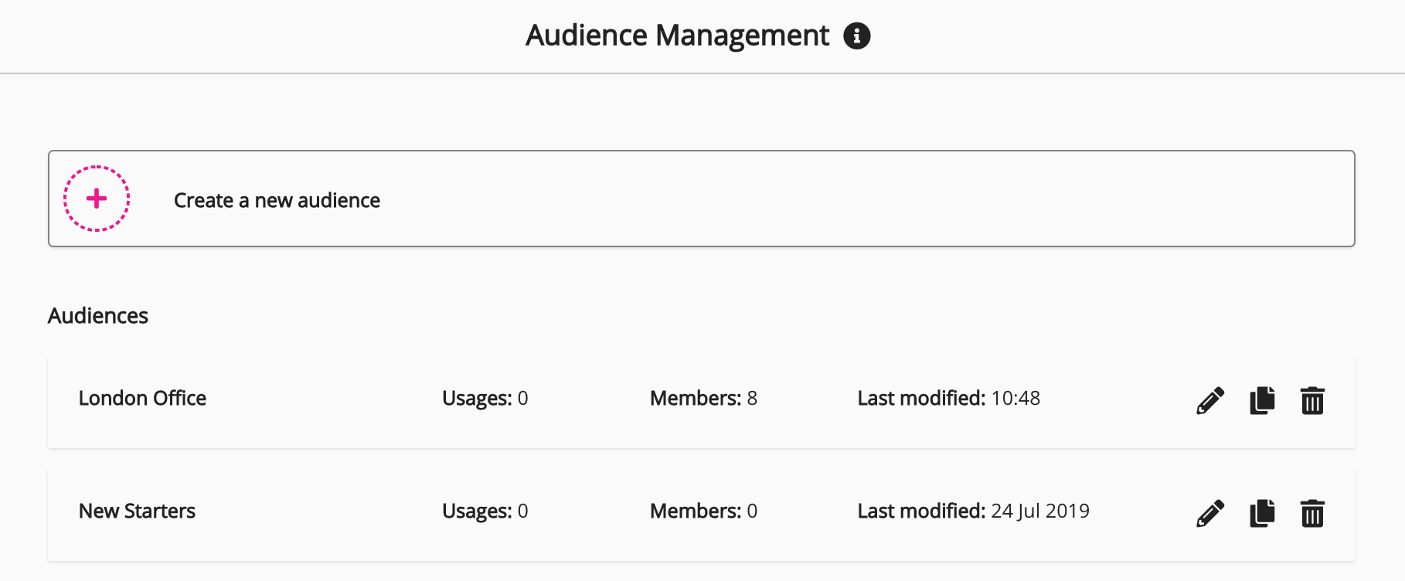Screen dimensions: 1405x581
Task: Duplicate the London Office audience
Action: pos(1262,400)
